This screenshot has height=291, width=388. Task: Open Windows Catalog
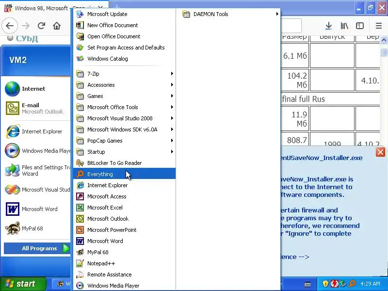(125, 59)
